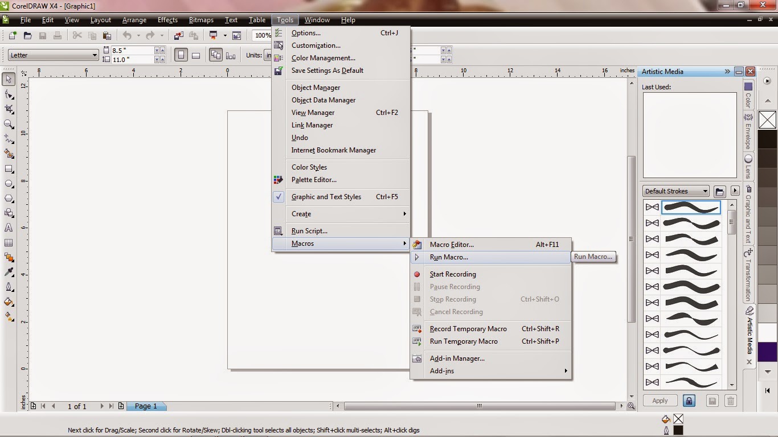Click the Page 1 tab

[145, 406]
